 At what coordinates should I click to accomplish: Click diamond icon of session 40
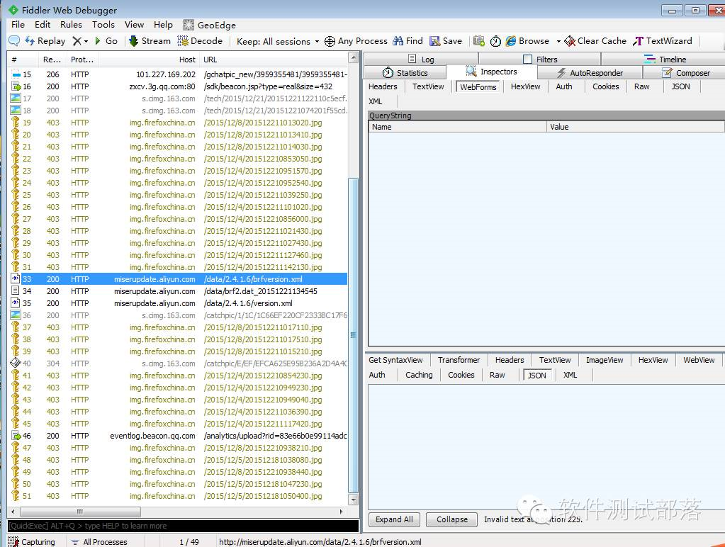point(16,363)
